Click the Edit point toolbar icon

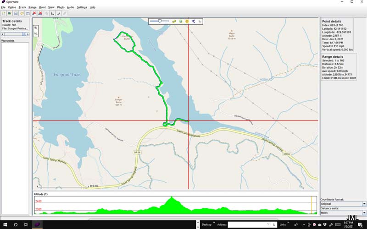[x=28, y=13]
